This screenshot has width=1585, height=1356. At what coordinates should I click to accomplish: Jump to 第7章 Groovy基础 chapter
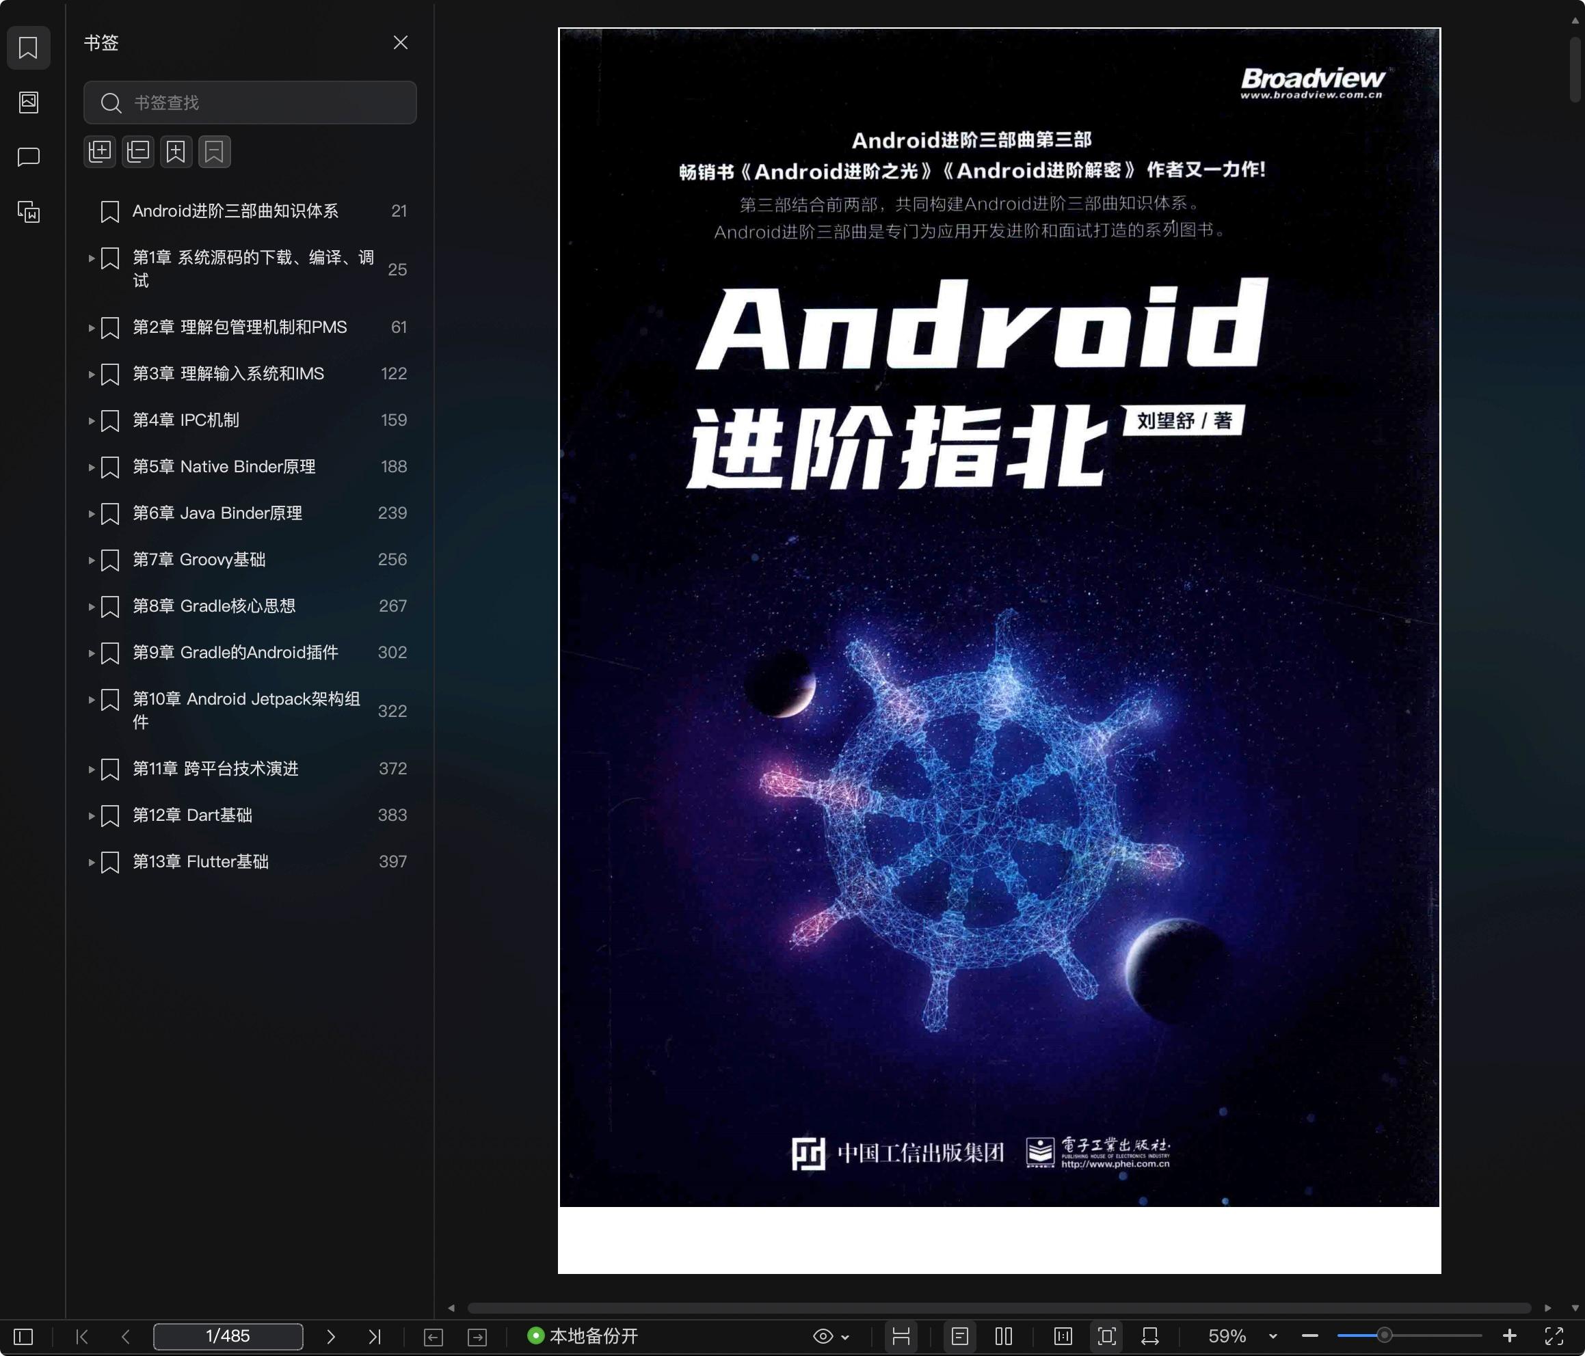tap(199, 560)
